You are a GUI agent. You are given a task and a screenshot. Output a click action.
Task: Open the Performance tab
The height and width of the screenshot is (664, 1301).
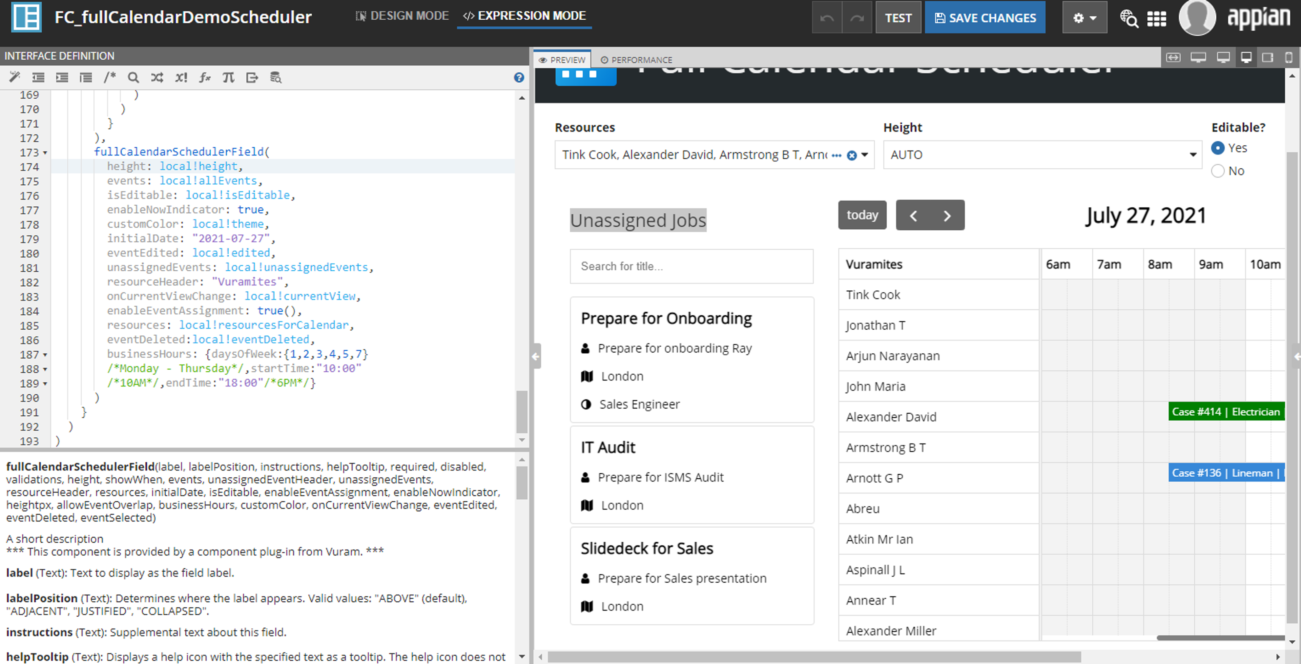pos(636,60)
